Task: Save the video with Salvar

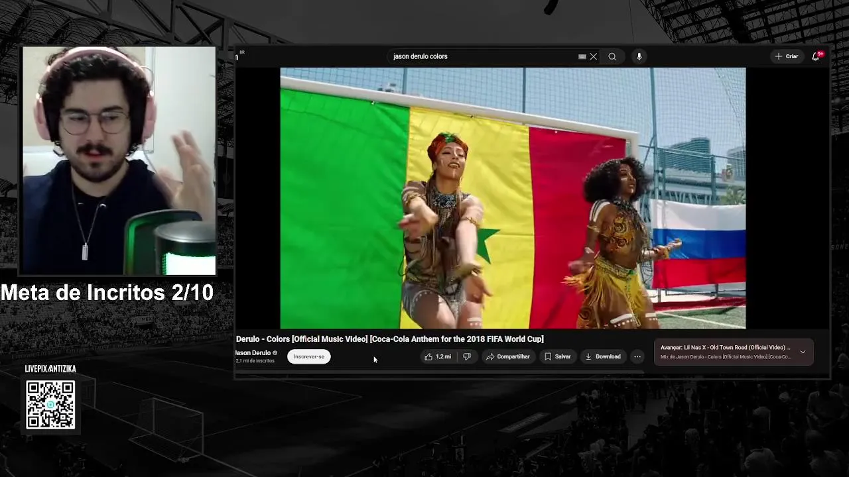Action: click(558, 356)
